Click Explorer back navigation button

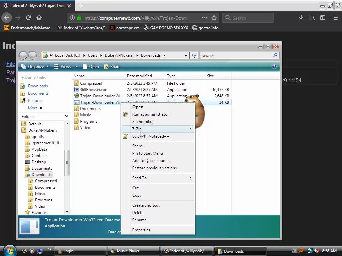(x=23, y=55)
